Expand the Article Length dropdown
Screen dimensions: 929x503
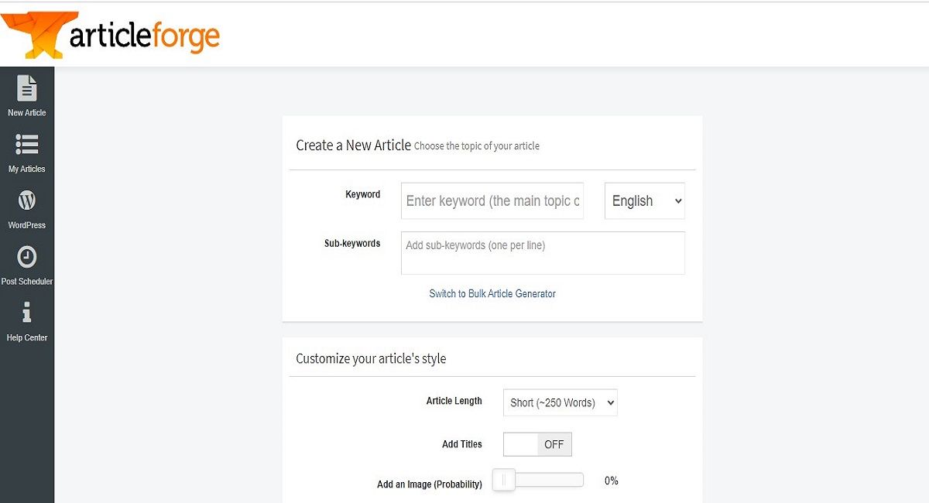tap(560, 402)
